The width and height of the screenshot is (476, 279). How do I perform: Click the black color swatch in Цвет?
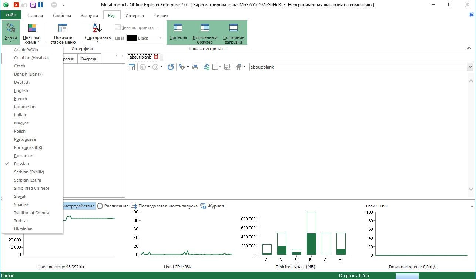click(x=132, y=38)
